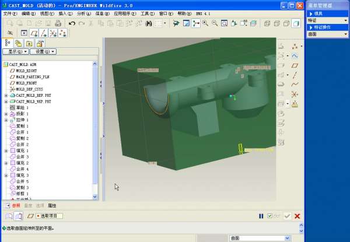This screenshot has height=242, width=350.
Task: Open the 应用程序 menu
Action: coord(125,13)
